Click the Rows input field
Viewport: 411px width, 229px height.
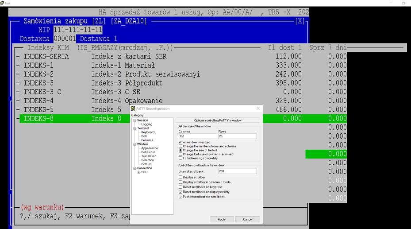click(238, 136)
